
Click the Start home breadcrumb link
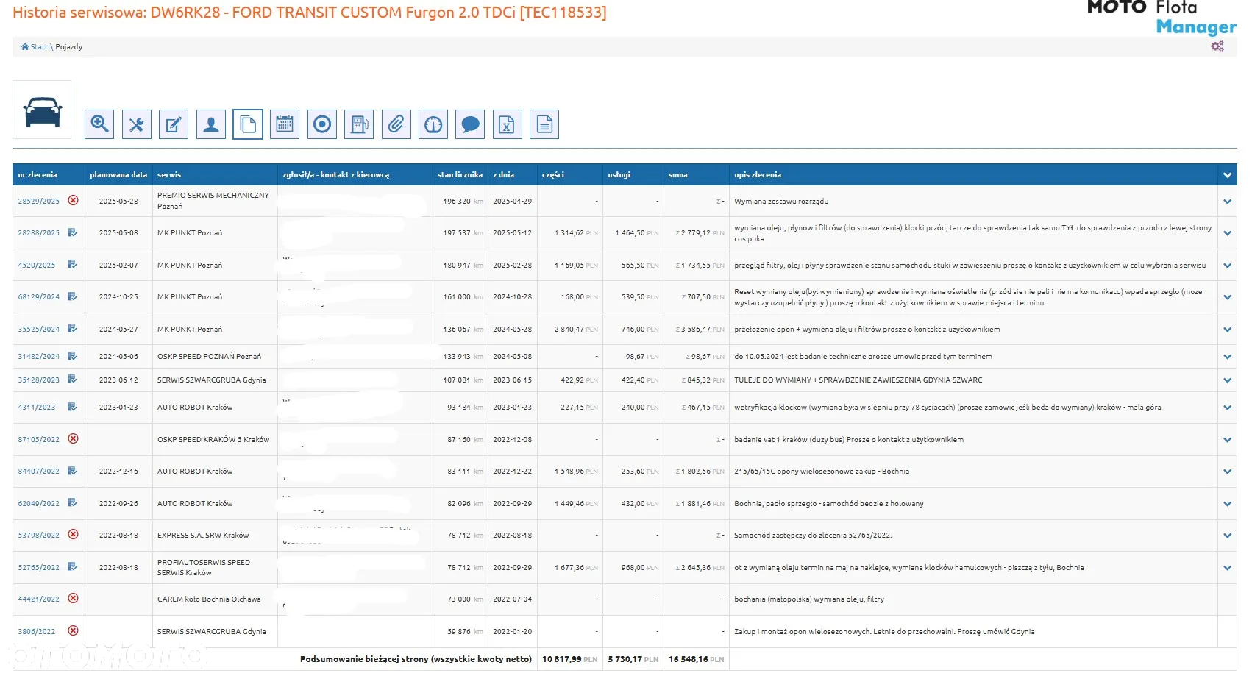35,46
